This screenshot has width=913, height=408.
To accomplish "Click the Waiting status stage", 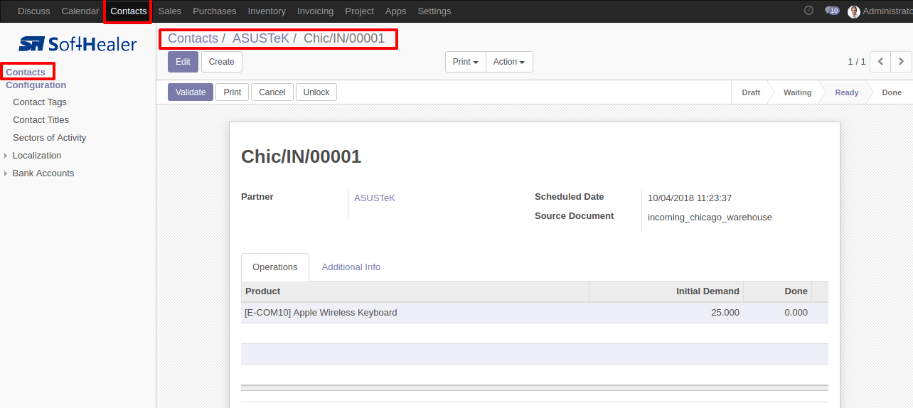I will click(798, 92).
